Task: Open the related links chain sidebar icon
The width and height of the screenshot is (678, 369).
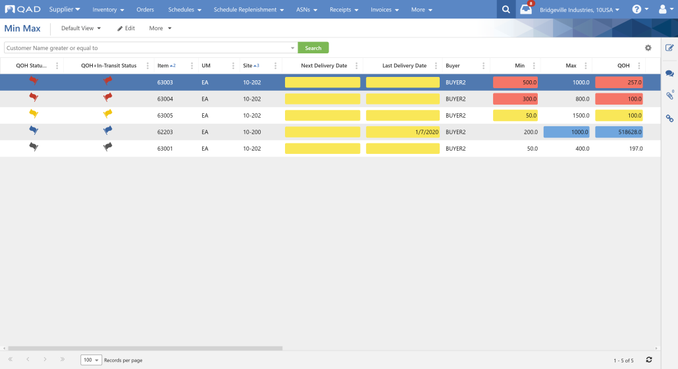Action: 669,118
